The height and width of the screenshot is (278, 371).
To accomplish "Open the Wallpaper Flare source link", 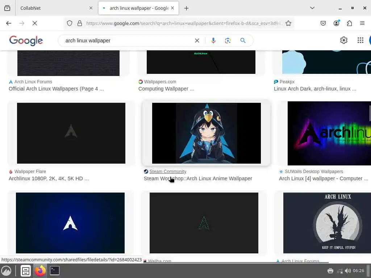I will click(30, 172).
